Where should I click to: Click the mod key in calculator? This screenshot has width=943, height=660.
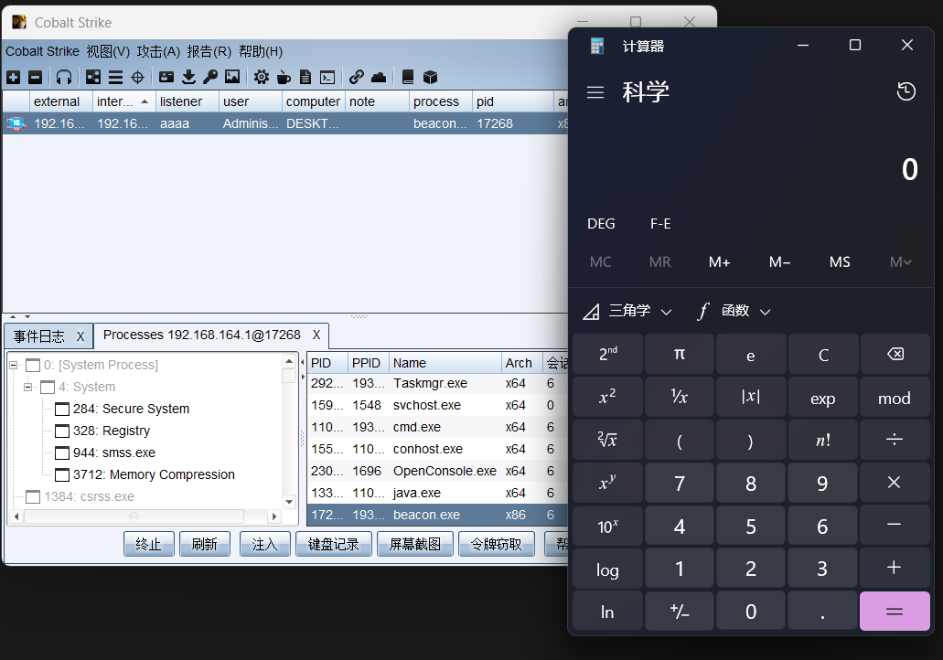click(895, 398)
